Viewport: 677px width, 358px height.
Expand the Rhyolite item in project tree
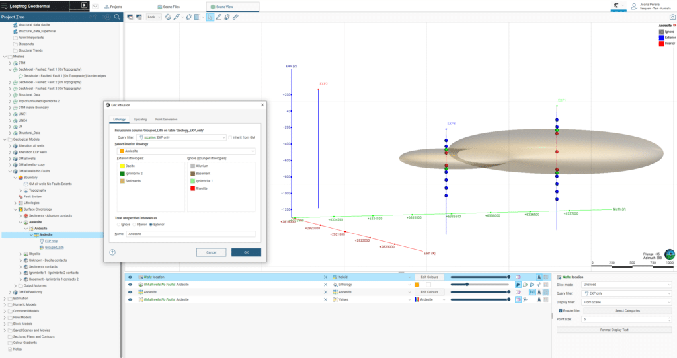[x=20, y=254]
